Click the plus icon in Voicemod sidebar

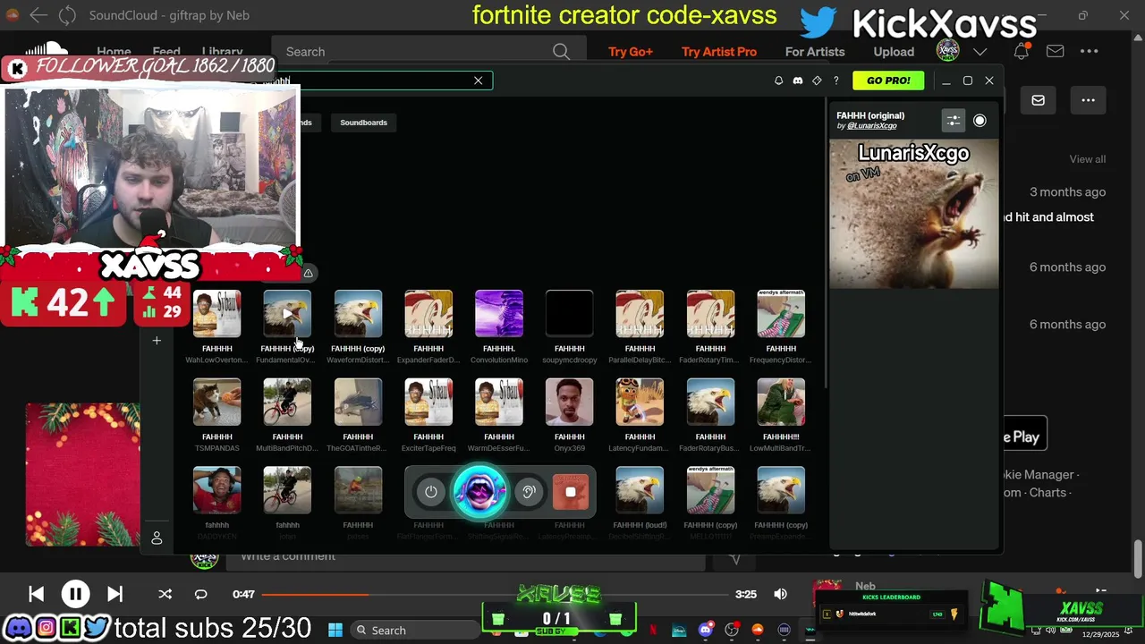point(157,341)
